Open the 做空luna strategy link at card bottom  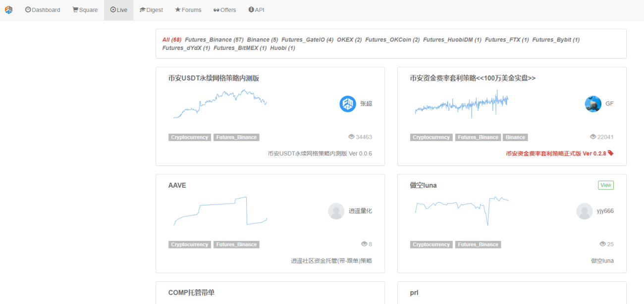click(x=602, y=261)
